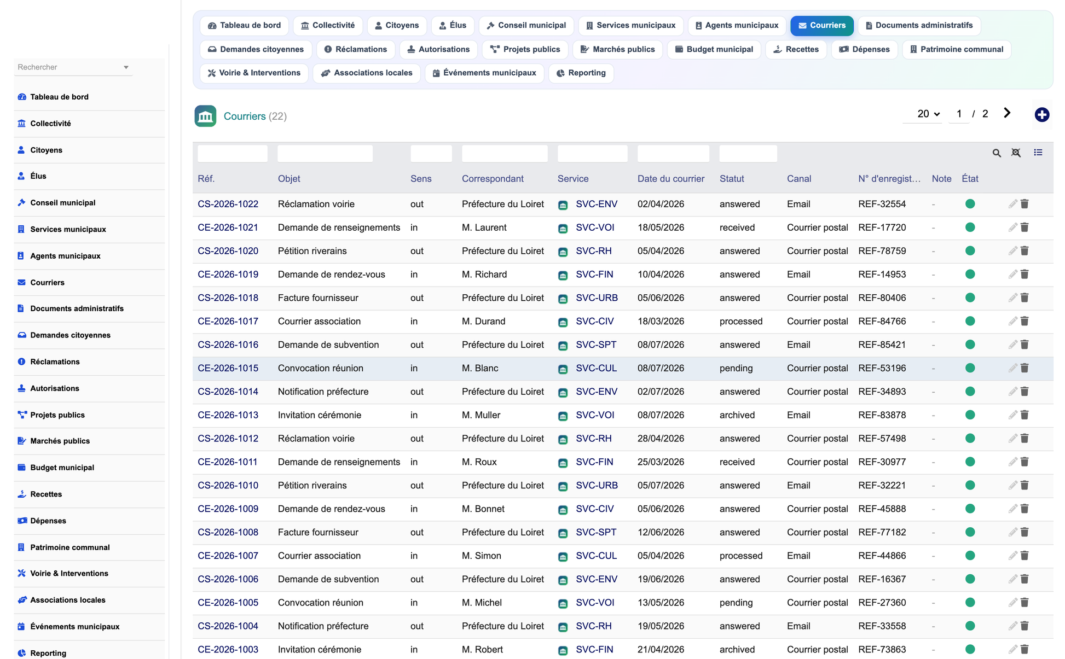Click "13/05/2026" date cell

tap(661, 602)
